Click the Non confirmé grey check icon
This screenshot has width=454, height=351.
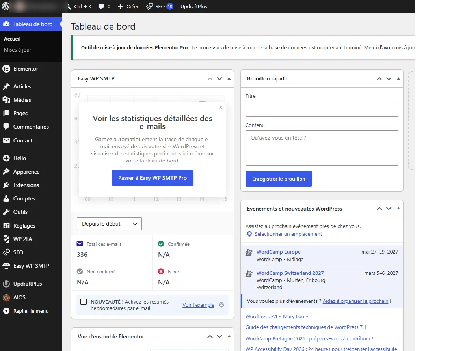[x=80, y=271]
